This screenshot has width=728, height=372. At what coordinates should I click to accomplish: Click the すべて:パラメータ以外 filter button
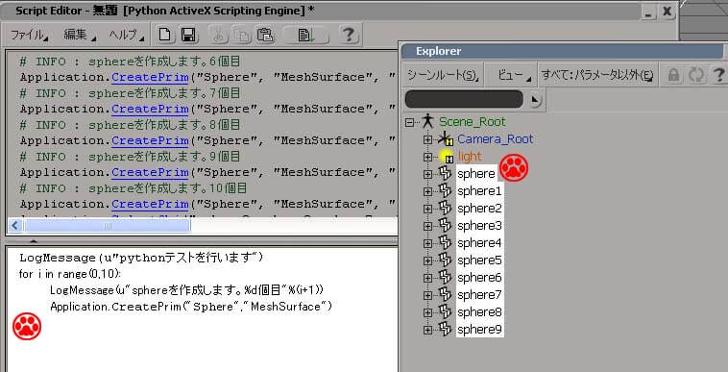click(597, 75)
